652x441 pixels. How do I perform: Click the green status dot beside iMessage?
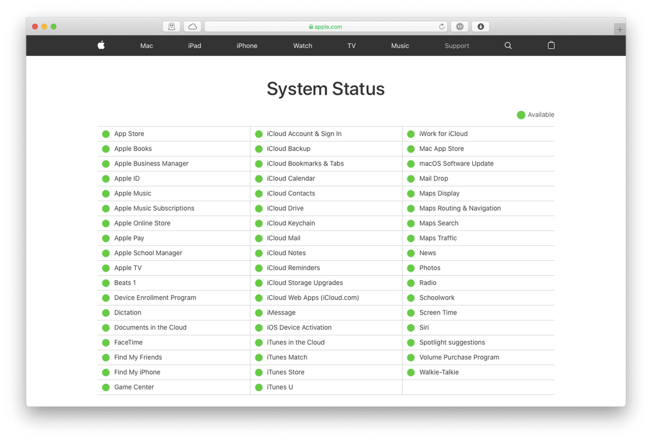(259, 313)
